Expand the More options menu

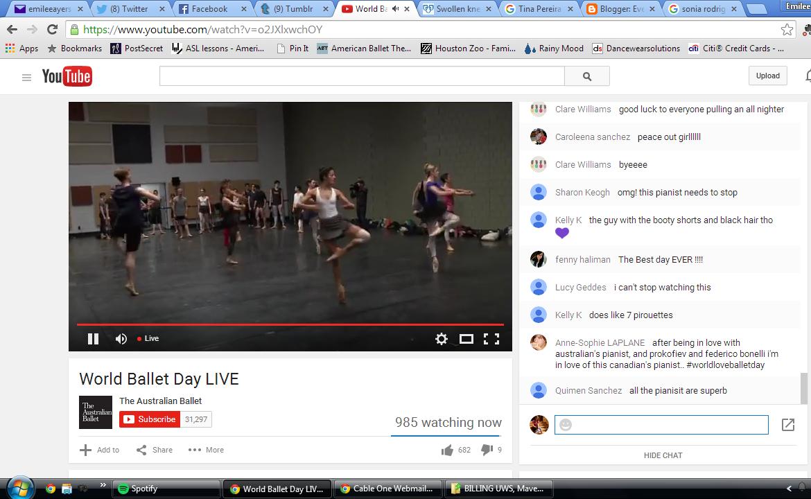pyautogui.click(x=206, y=450)
